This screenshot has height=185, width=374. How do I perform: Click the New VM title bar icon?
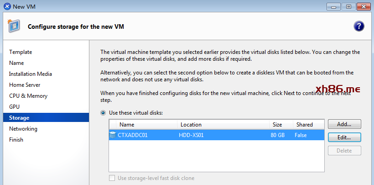[6, 6]
